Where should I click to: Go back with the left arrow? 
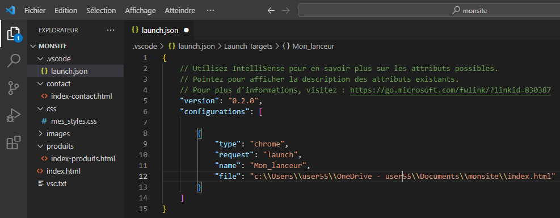[x=271, y=11]
